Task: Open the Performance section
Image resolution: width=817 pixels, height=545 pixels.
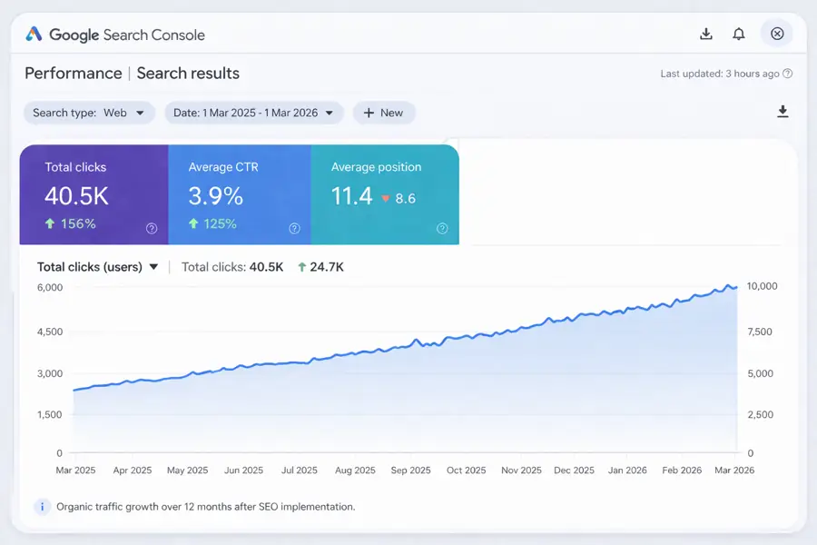Action: 73,74
